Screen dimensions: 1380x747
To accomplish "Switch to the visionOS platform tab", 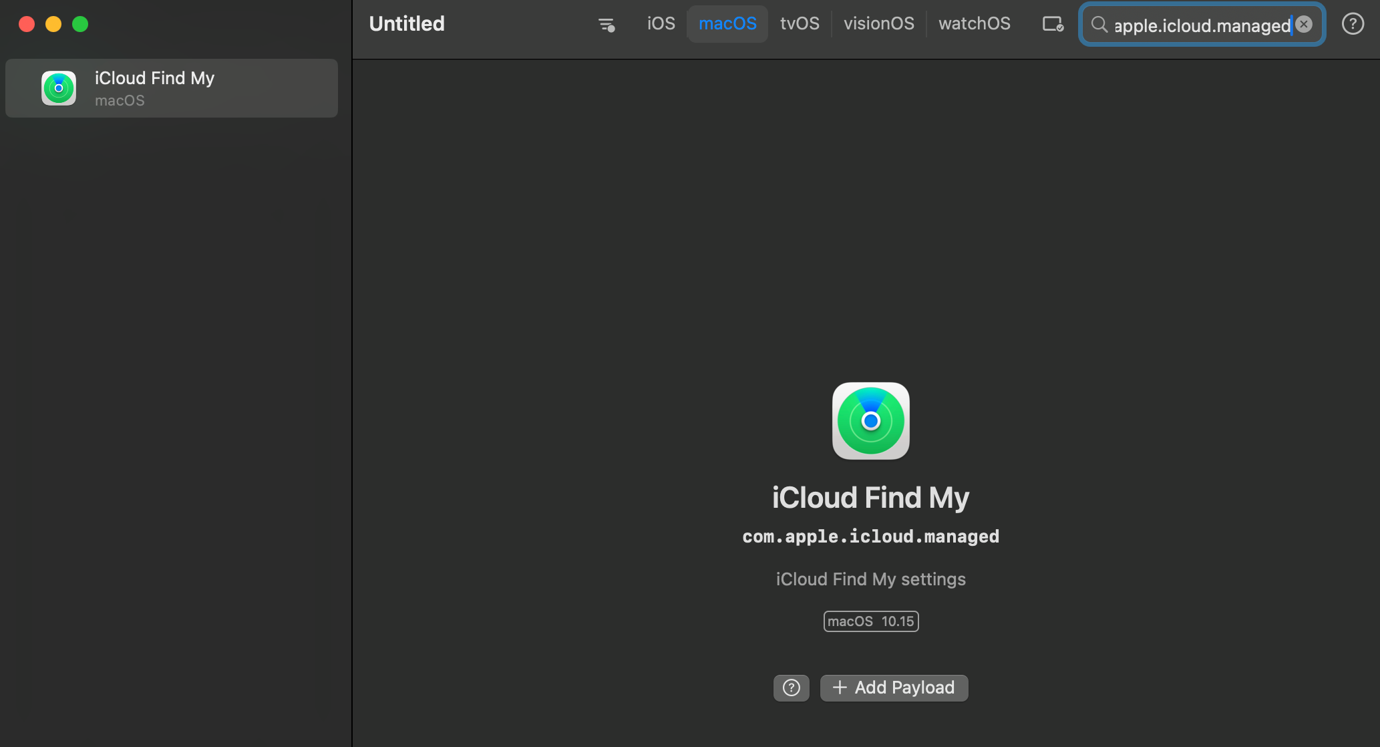I will 878,23.
